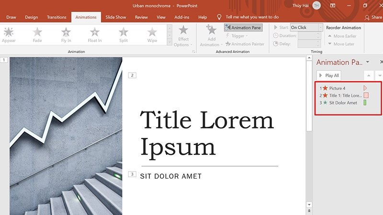Viewport: 383px width, 215px height.
Task: Apply the Split animation effect
Action: tap(124, 35)
